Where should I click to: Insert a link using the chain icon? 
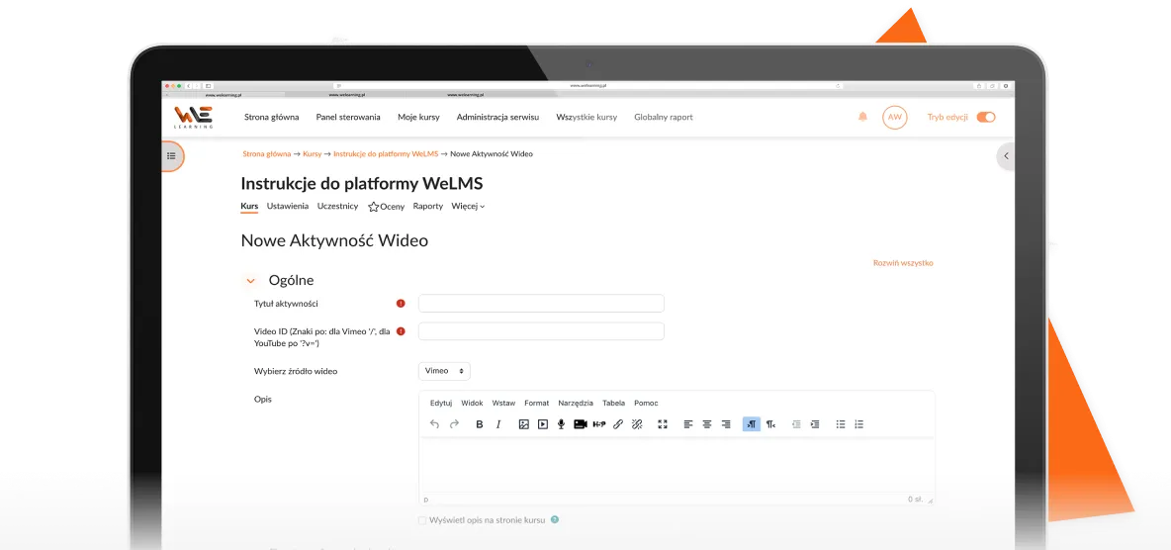coord(617,424)
